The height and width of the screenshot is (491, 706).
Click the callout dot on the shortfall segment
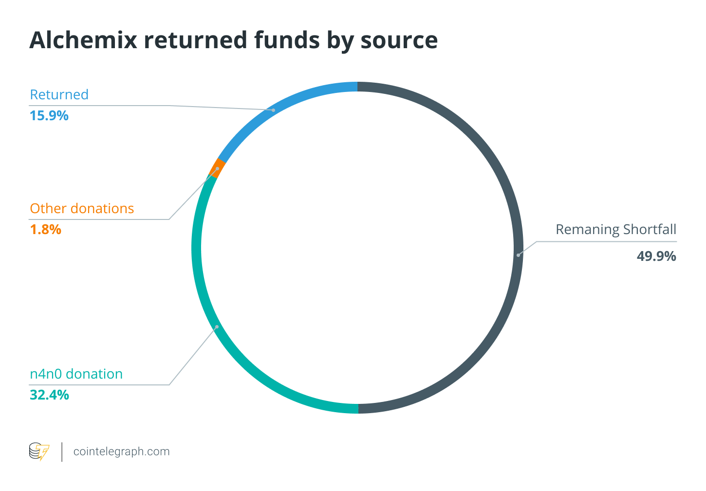[x=519, y=255]
